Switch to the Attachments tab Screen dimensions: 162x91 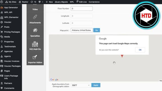click(x=35, y=19)
